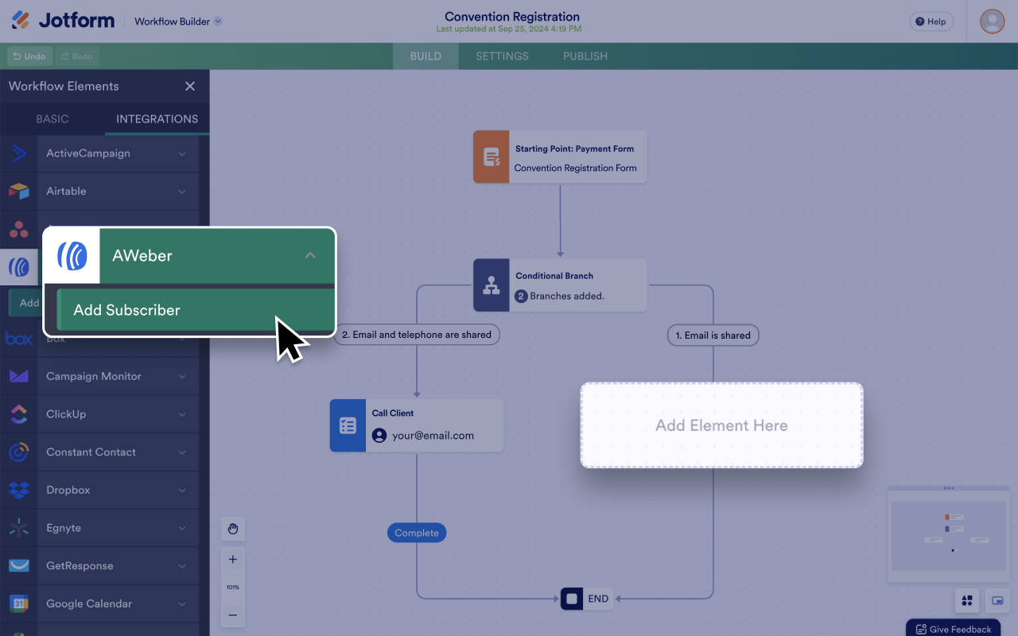Zoom out with the minus button

pyautogui.click(x=233, y=615)
